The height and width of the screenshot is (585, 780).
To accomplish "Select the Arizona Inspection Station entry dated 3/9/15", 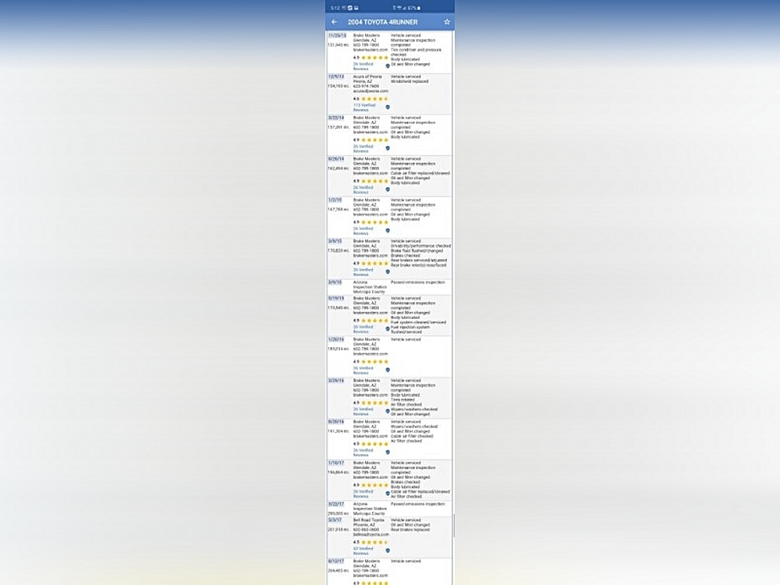I will click(367, 287).
